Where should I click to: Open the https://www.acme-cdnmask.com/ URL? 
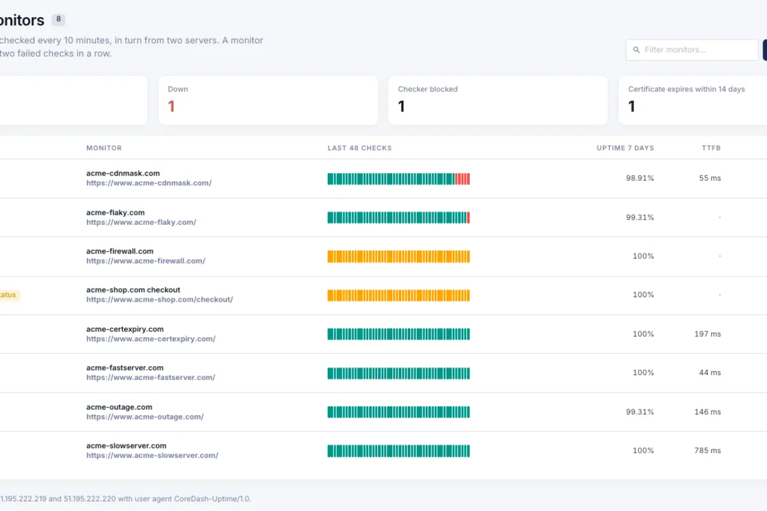coord(149,183)
